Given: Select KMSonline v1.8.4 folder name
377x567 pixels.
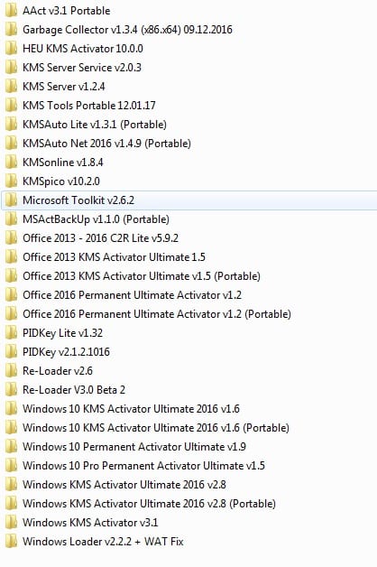Looking at the screenshot, I should click(63, 162).
